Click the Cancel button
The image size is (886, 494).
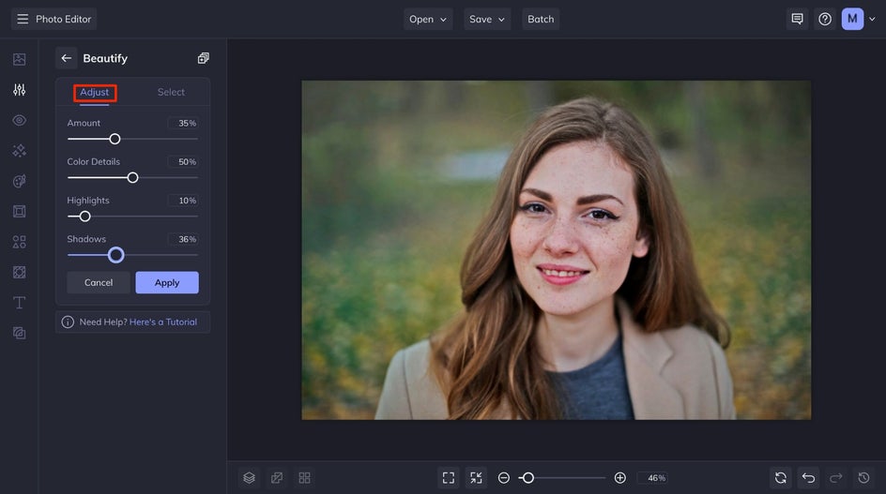coord(99,282)
